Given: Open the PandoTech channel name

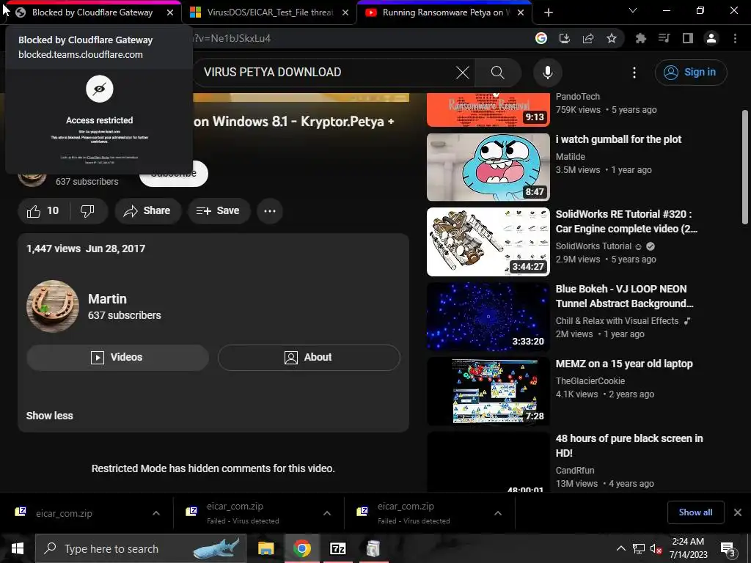Looking at the screenshot, I should [578, 97].
